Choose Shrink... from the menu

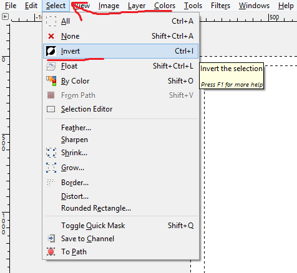[x=120, y=153]
